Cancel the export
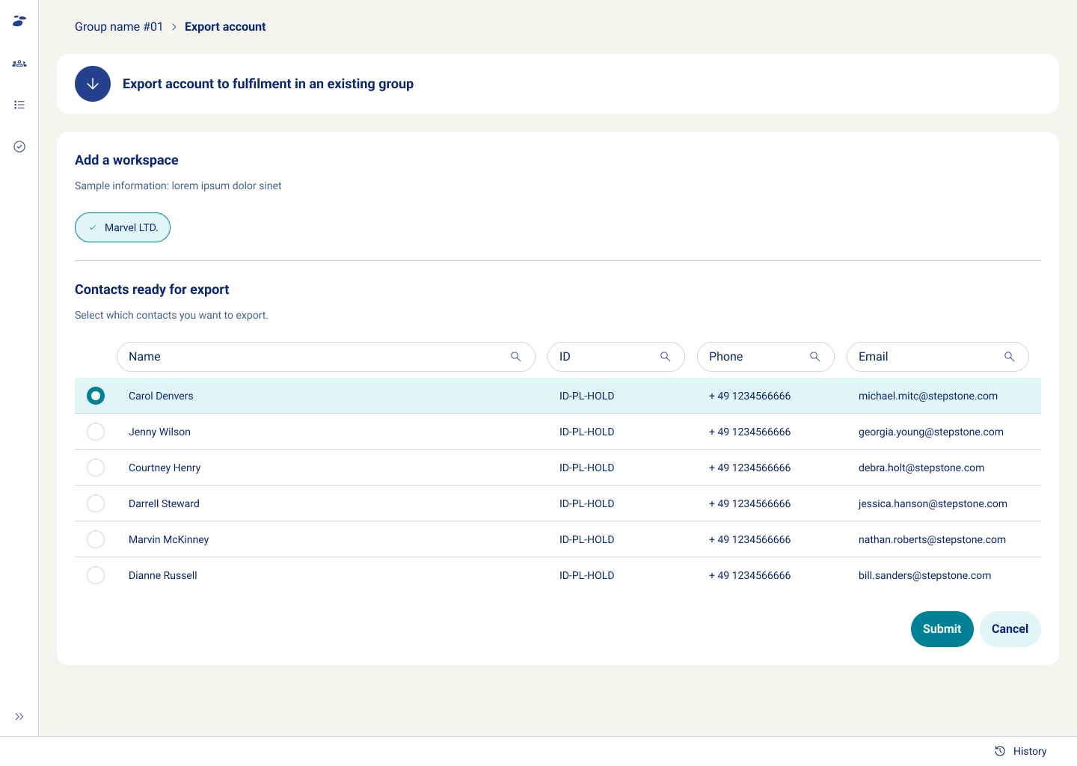Screen dimensions: 1077x766 [x=1010, y=629]
